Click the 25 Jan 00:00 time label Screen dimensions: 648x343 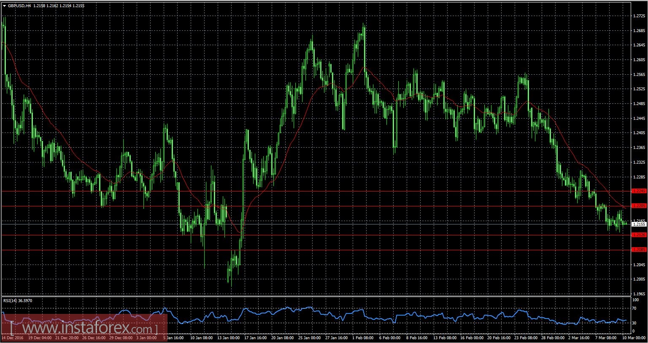(309, 338)
